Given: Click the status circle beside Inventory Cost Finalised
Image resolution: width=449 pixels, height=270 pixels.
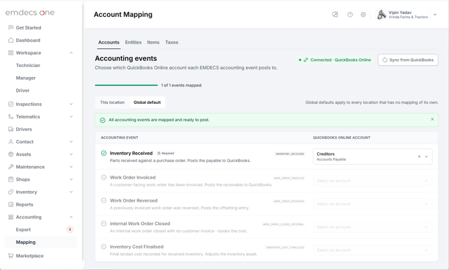Looking at the screenshot, I should coord(104,247).
